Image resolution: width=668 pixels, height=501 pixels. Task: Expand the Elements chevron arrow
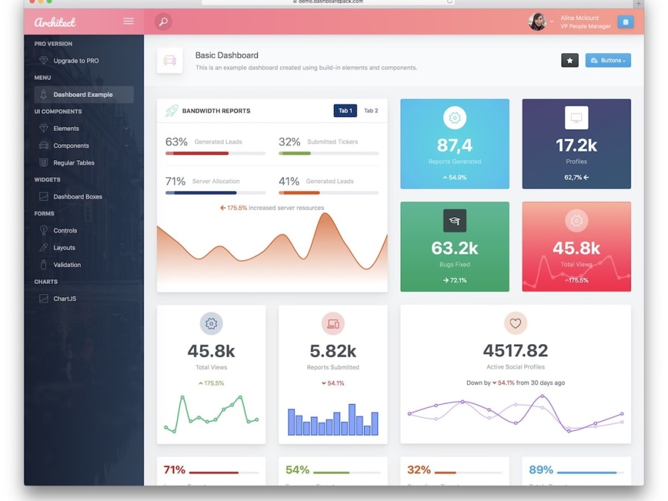(126, 128)
